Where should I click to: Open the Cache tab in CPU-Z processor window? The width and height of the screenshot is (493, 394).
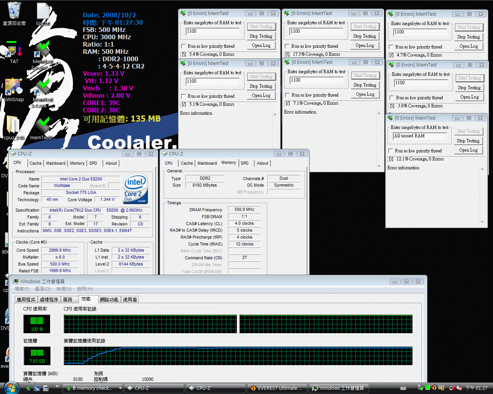[x=36, y=163]
